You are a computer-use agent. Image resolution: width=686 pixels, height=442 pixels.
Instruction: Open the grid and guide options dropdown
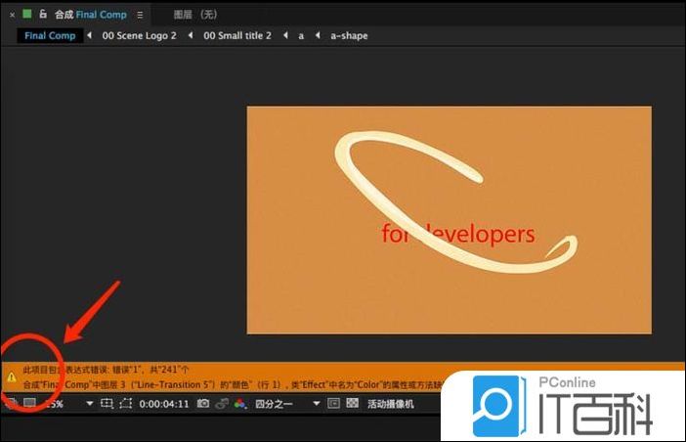pos(107,403)
